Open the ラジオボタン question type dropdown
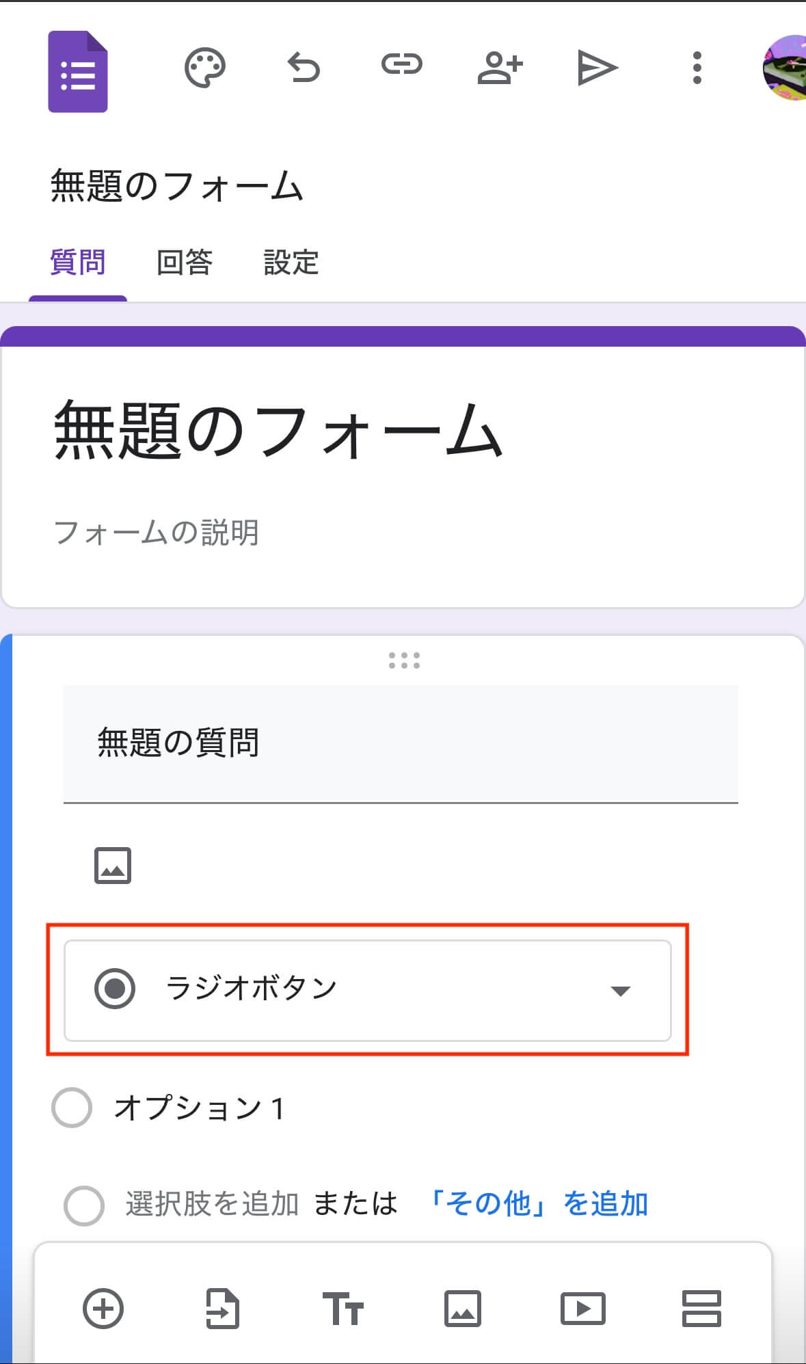Viewport: 806px width, 1364px height. tap(368, 990)
